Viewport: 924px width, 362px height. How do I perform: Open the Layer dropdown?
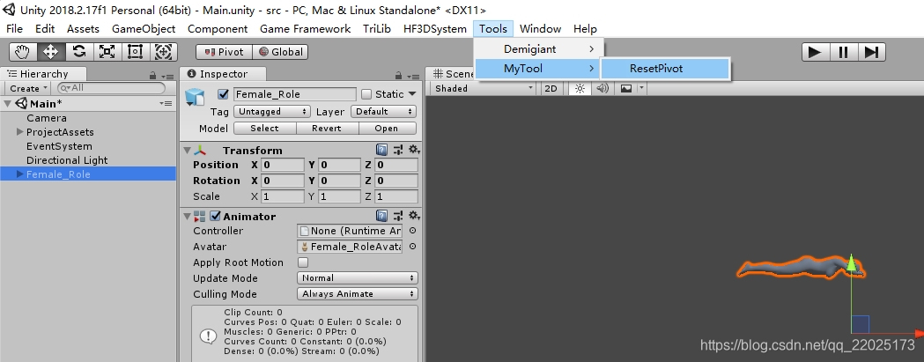tap(384, 112)
